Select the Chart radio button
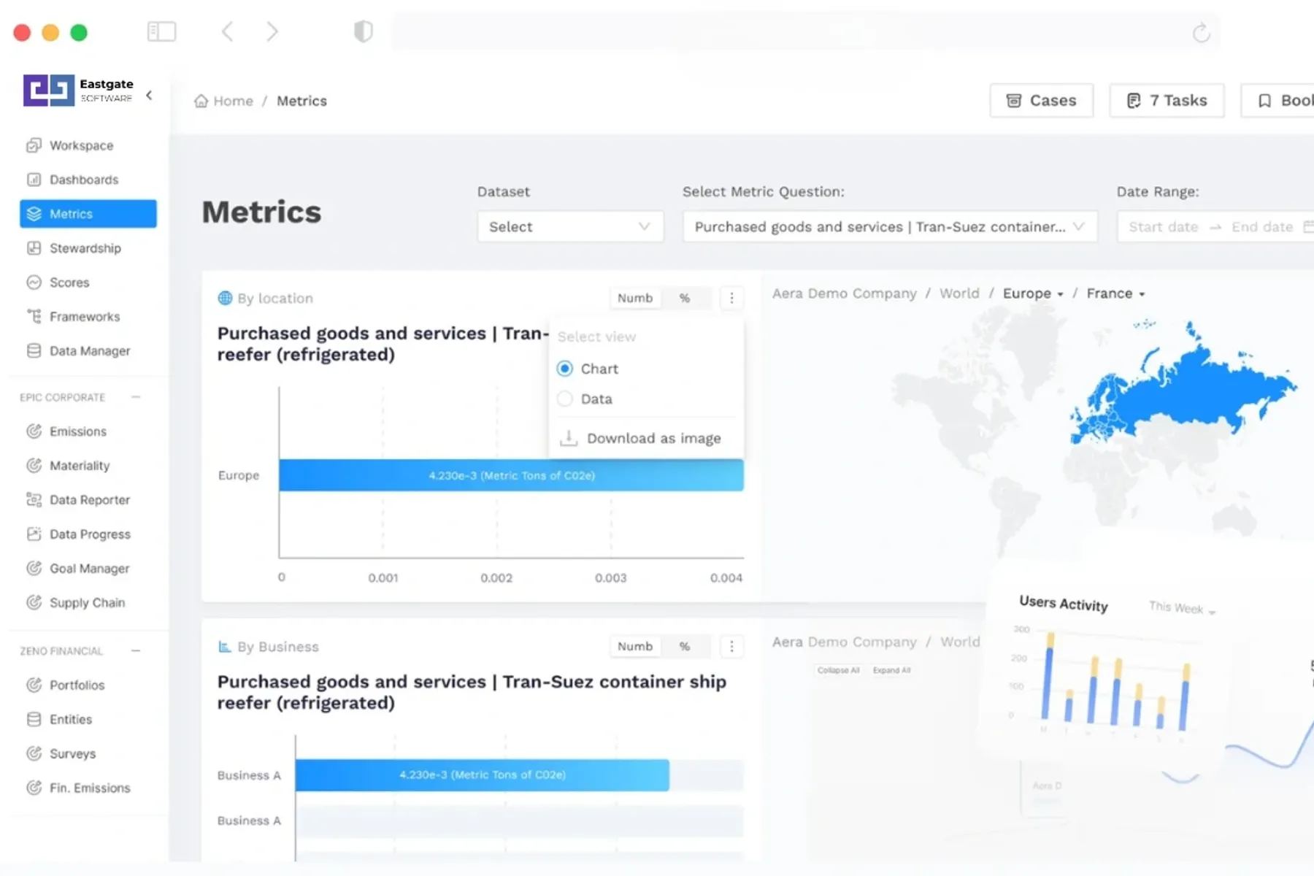 click(564, 369)
